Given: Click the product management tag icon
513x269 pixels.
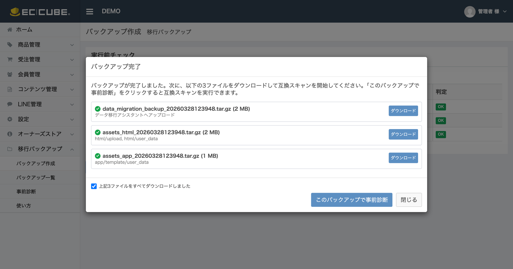Looking at the screenshot, I should pyautogui.click(x=10, y=45).
